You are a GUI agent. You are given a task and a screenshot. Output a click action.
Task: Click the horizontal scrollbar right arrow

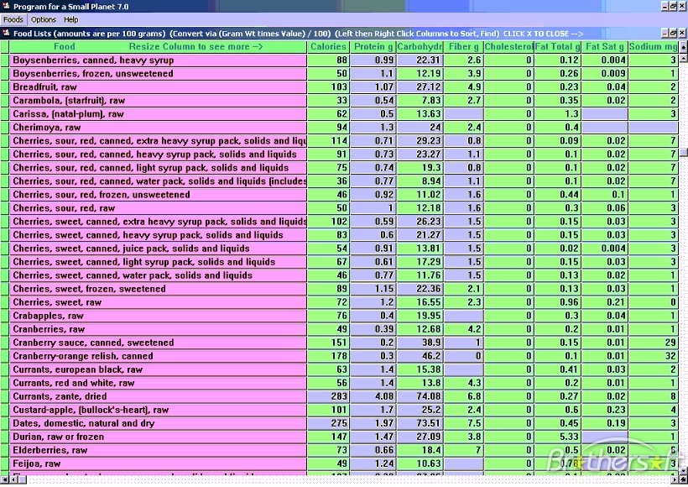click(675, 479)
